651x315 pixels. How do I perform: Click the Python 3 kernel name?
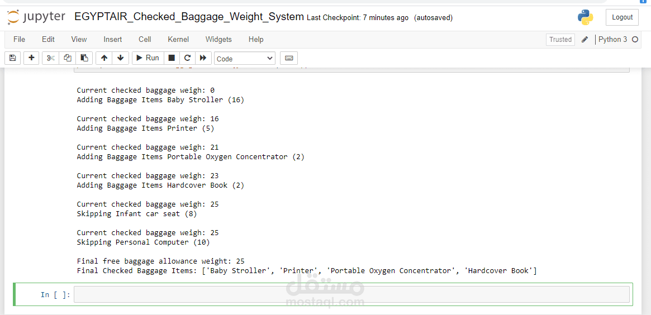click(613, 40)
